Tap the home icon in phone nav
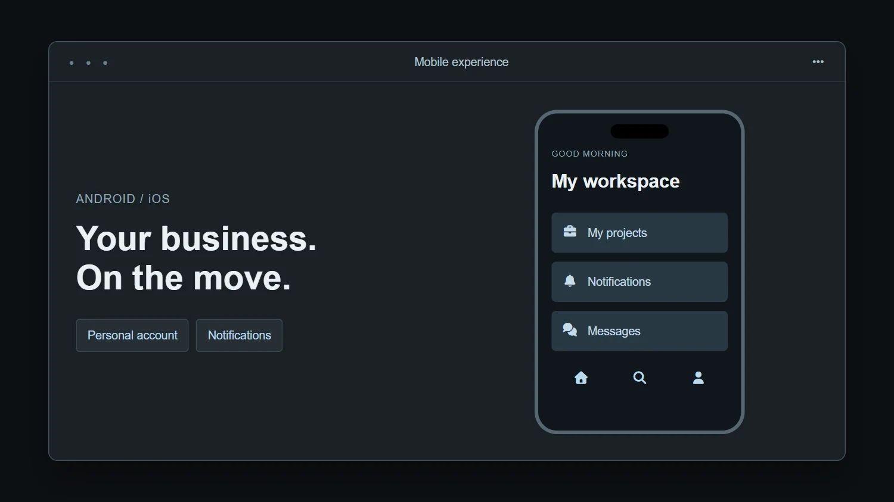The height and width of the screenshot is (502, 894). (581, 378)
